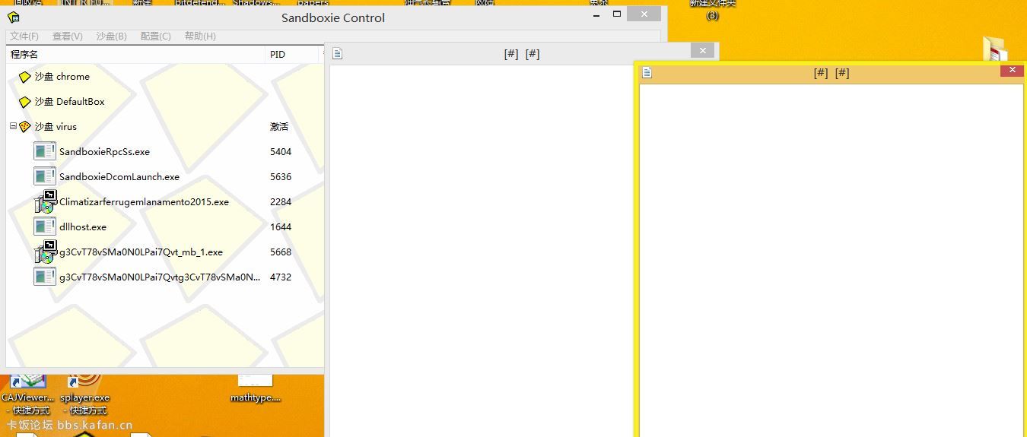Click the Climatizarferrugemlanamento2015.exe installer icon
The height and width of the screenshot is (437, 1027).
(46, 201)
